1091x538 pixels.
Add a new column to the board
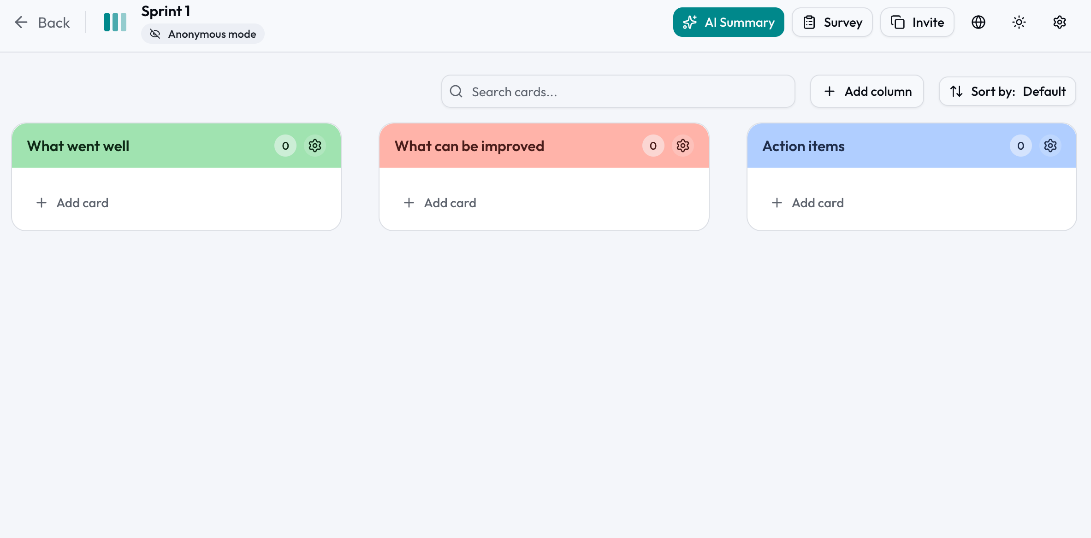point(866,91)
